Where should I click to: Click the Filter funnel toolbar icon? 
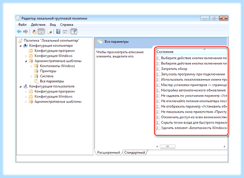[x=74, y=32]
